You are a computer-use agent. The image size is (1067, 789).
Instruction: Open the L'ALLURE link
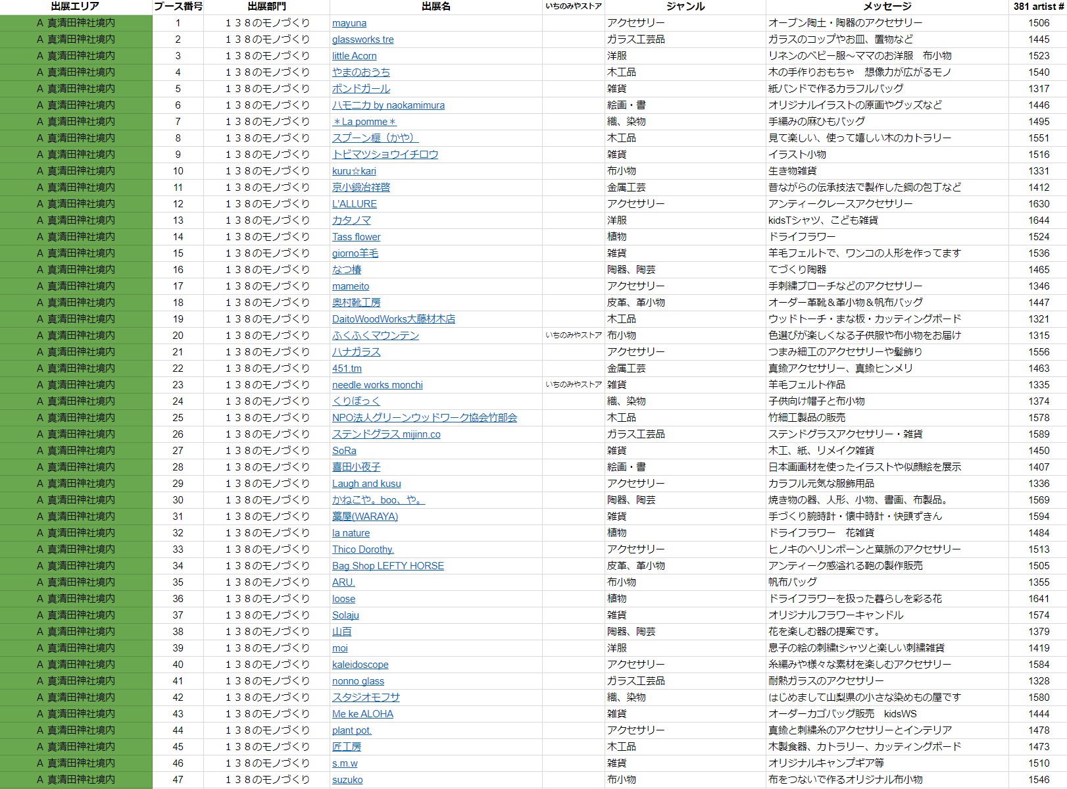coord(355,204)
